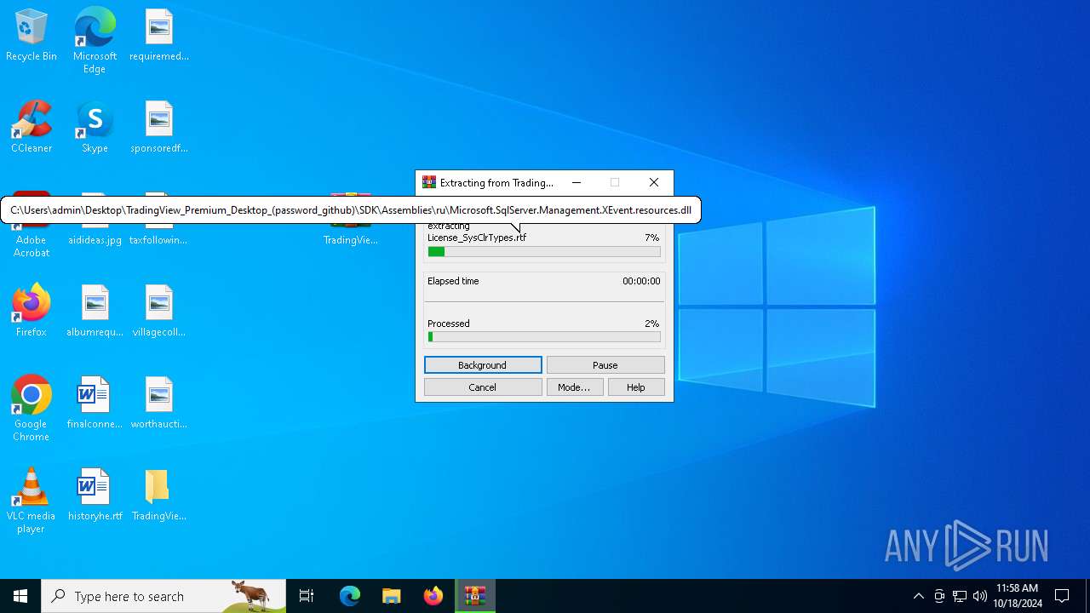Launch Microsoft Edge from the desktop
The height and width of the screenshot is (613, 1090).
click(x=95, y=41)
